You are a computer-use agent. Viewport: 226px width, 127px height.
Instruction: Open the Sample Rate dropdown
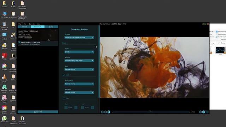pos(79,84)
